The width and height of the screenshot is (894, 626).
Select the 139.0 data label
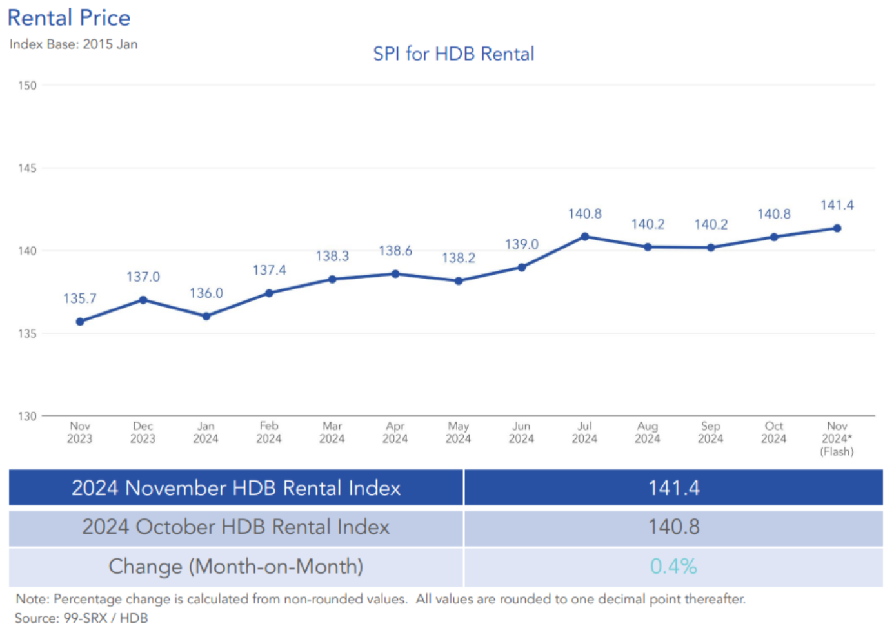point(521,244)
